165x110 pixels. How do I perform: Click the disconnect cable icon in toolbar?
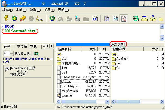pyautogui.click(x=40, y=18)
